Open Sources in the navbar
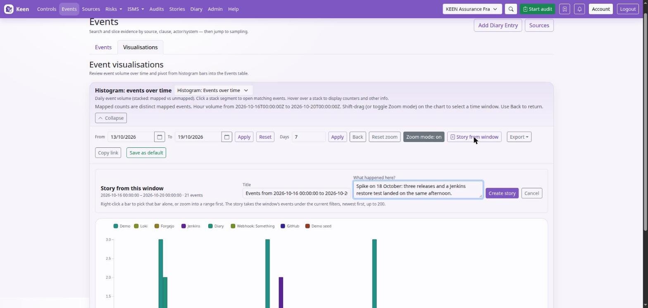This screenshot has height=308, width=648. pos(91,9)
